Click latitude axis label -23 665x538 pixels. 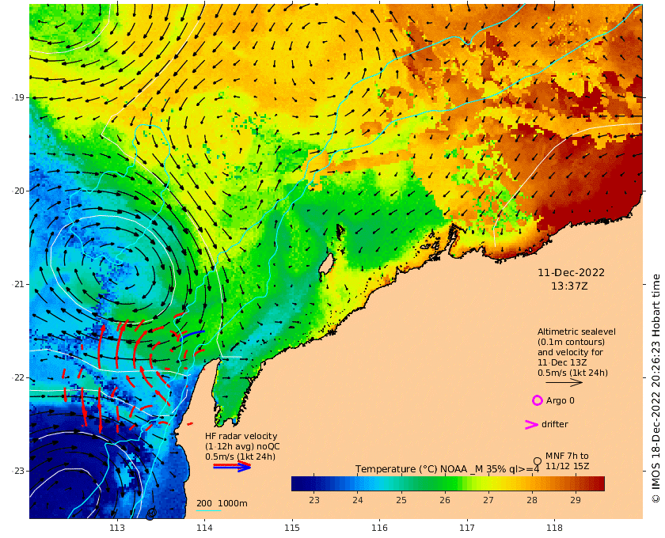[x=17, y=471]
